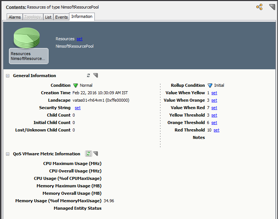Click the set link beside Resources name

79,39
